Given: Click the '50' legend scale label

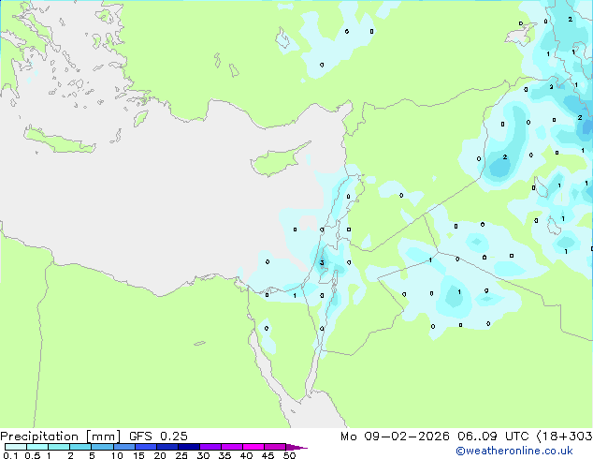Looking at the screenshot, I should pyautogui.click(x=289, y=455).
